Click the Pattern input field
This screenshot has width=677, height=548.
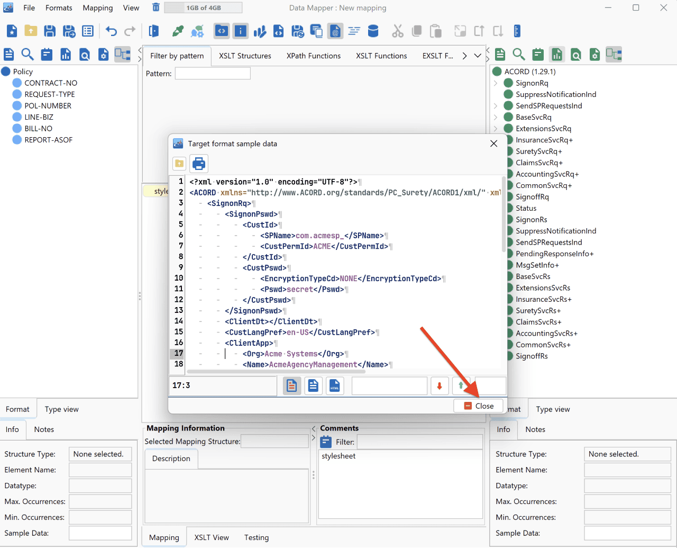tap(213, 74)
